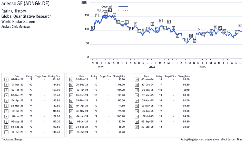Click numbered box 1 in the left table
The height and width of the screenshot is (141, 245).
(6, 80)
